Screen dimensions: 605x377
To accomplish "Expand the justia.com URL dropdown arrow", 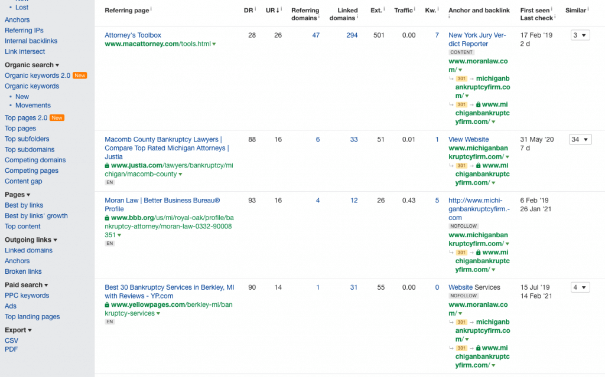I will [x=180, y=174].
